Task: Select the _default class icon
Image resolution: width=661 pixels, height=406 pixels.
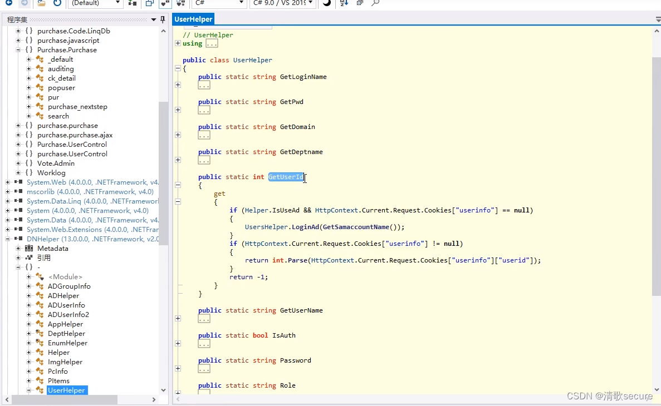Action: [40, 60]
